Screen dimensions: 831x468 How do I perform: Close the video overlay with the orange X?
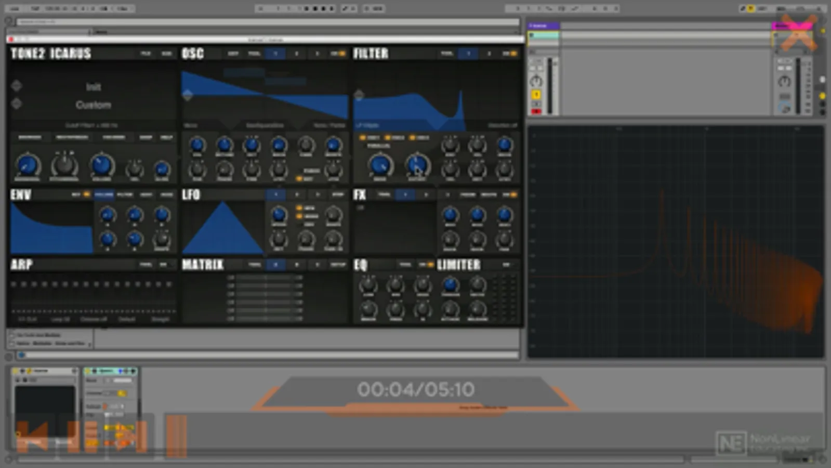click(799, 33)
